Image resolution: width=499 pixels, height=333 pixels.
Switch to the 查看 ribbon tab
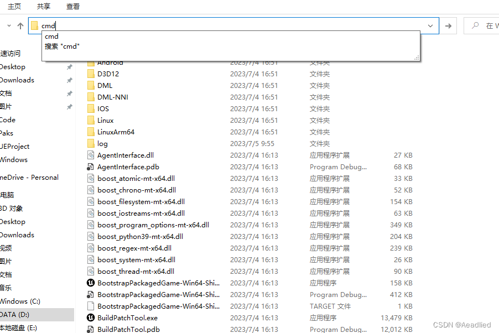click(x=72, y=7)
